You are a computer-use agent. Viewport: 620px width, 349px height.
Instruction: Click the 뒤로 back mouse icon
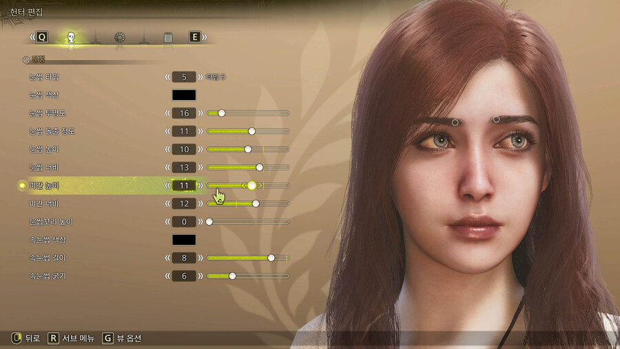tap(14, 338)
